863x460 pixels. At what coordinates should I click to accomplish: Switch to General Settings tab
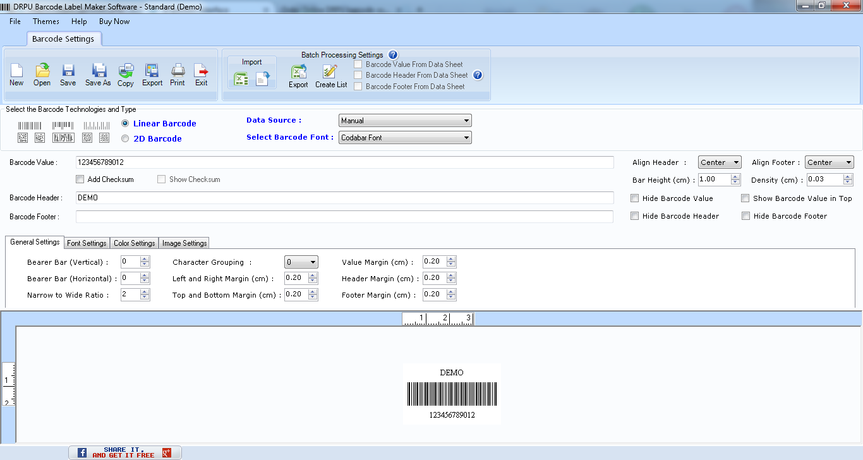[35, 242]
